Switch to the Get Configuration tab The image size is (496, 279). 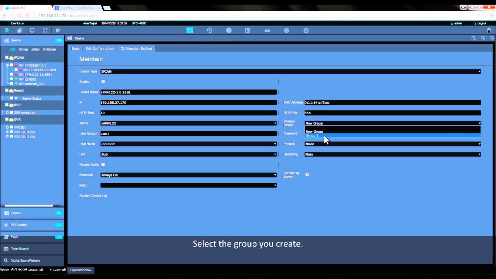tap(100, 48)
